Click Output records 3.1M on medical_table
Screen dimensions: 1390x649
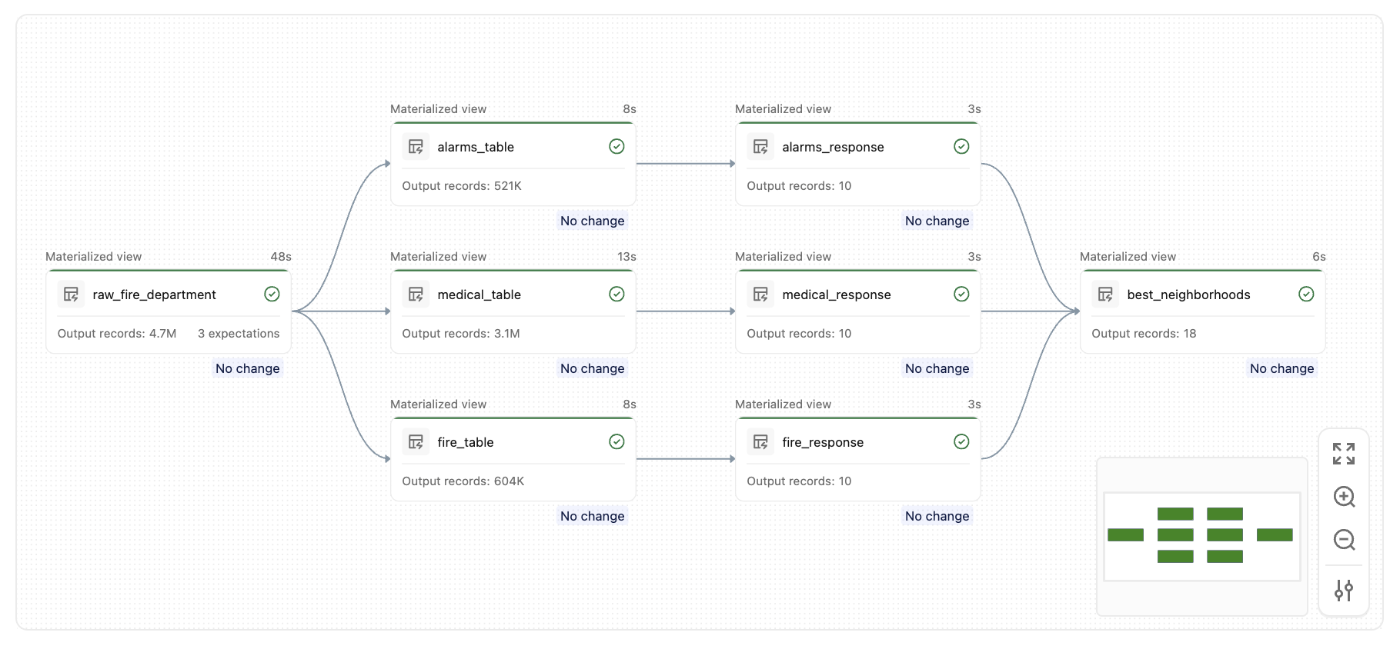point(461,334)
